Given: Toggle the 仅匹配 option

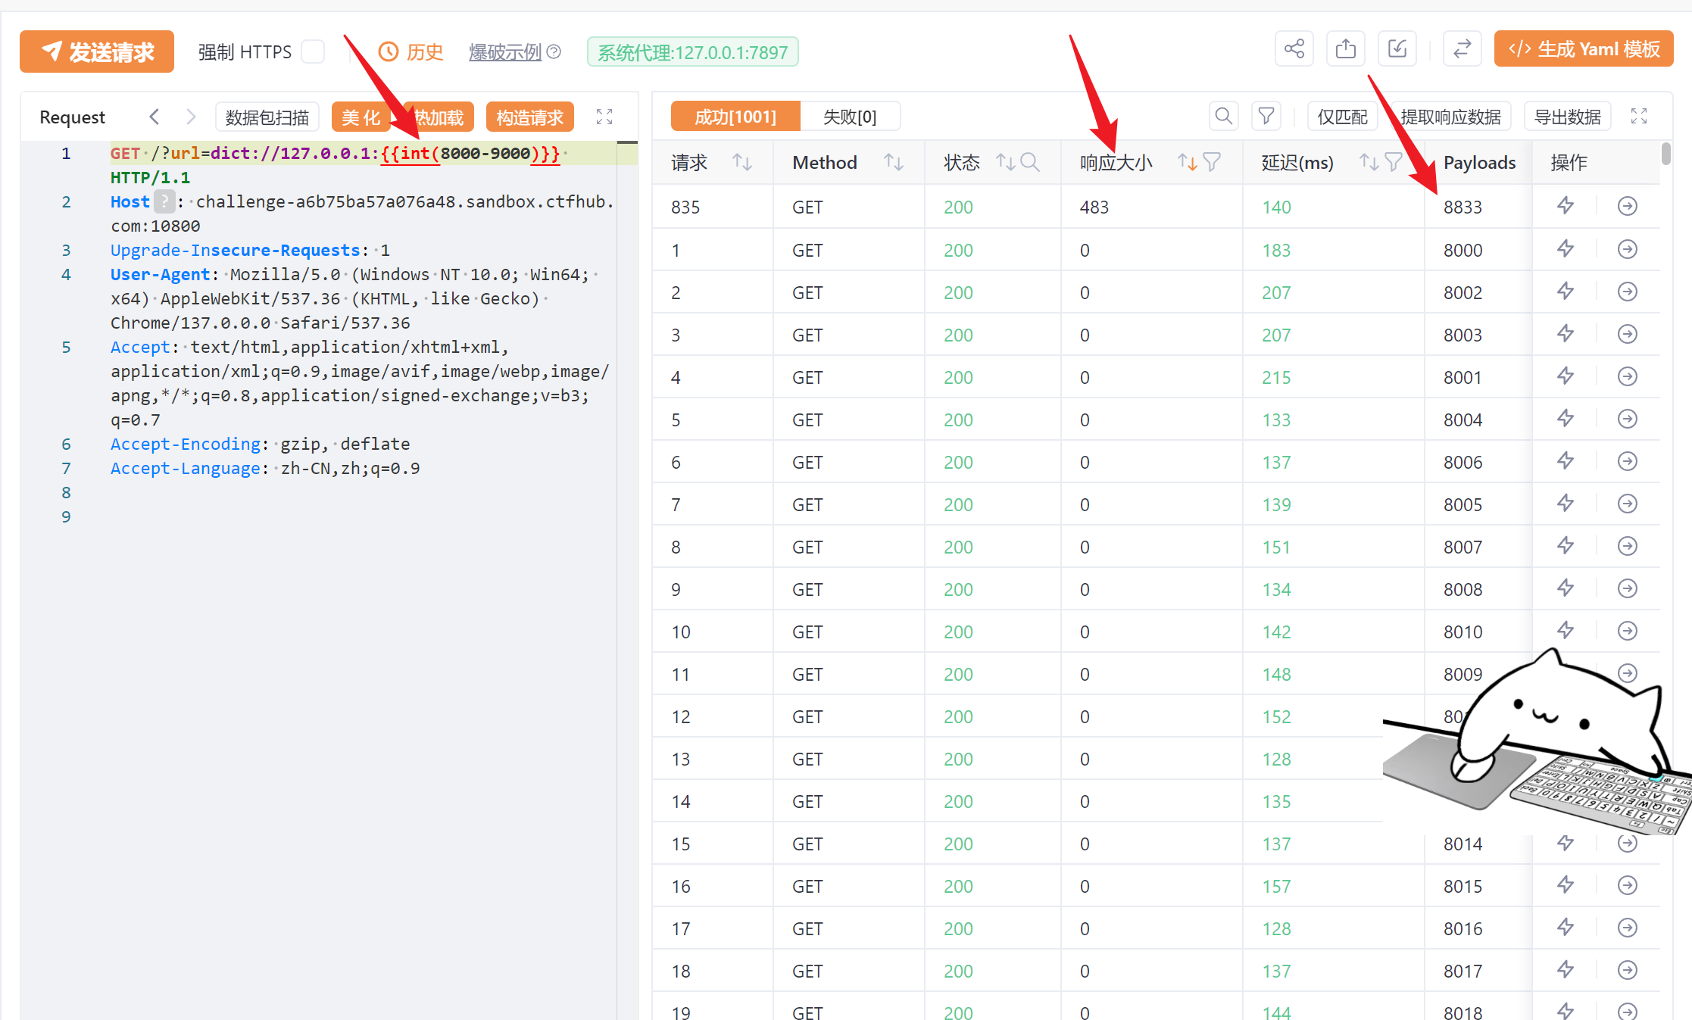Looking at the screenshot, I should point(1342,117).
